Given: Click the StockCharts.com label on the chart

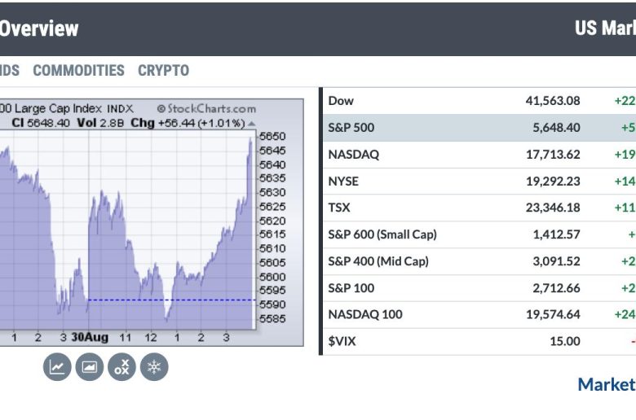Looking at the screenshot, I should pos(206,109).
